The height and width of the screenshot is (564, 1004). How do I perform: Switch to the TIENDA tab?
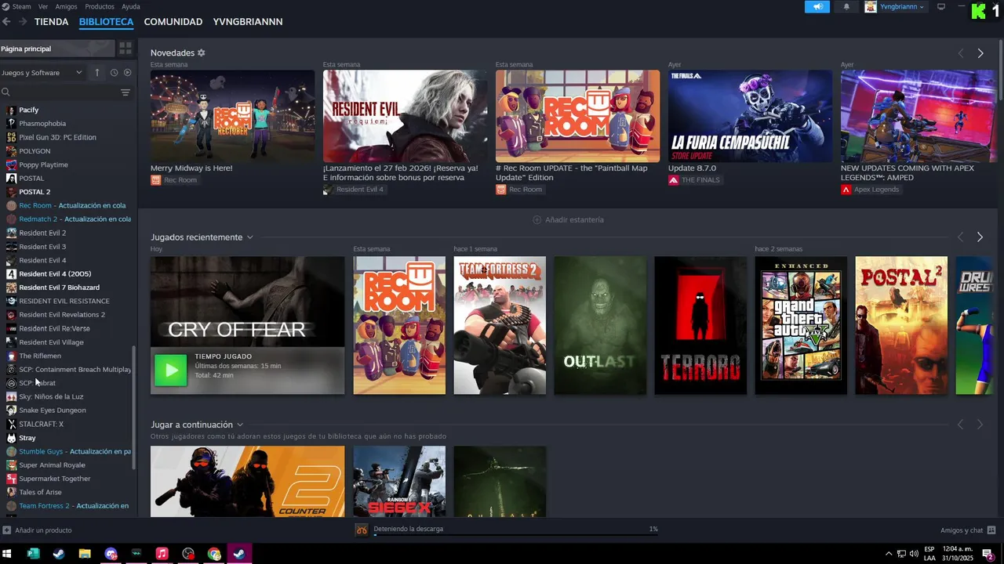click(x=52, y=22)
